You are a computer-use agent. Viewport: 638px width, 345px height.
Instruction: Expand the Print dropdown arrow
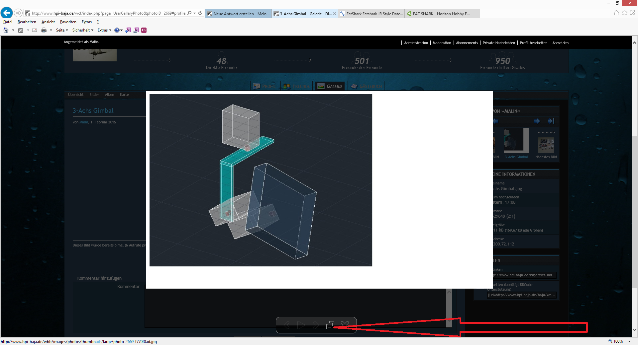pyautogui.click(x=51, y=30)
